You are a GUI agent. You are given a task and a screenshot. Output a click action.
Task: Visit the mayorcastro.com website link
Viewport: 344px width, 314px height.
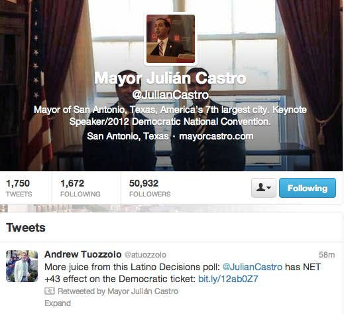click(x=216, y=136)
